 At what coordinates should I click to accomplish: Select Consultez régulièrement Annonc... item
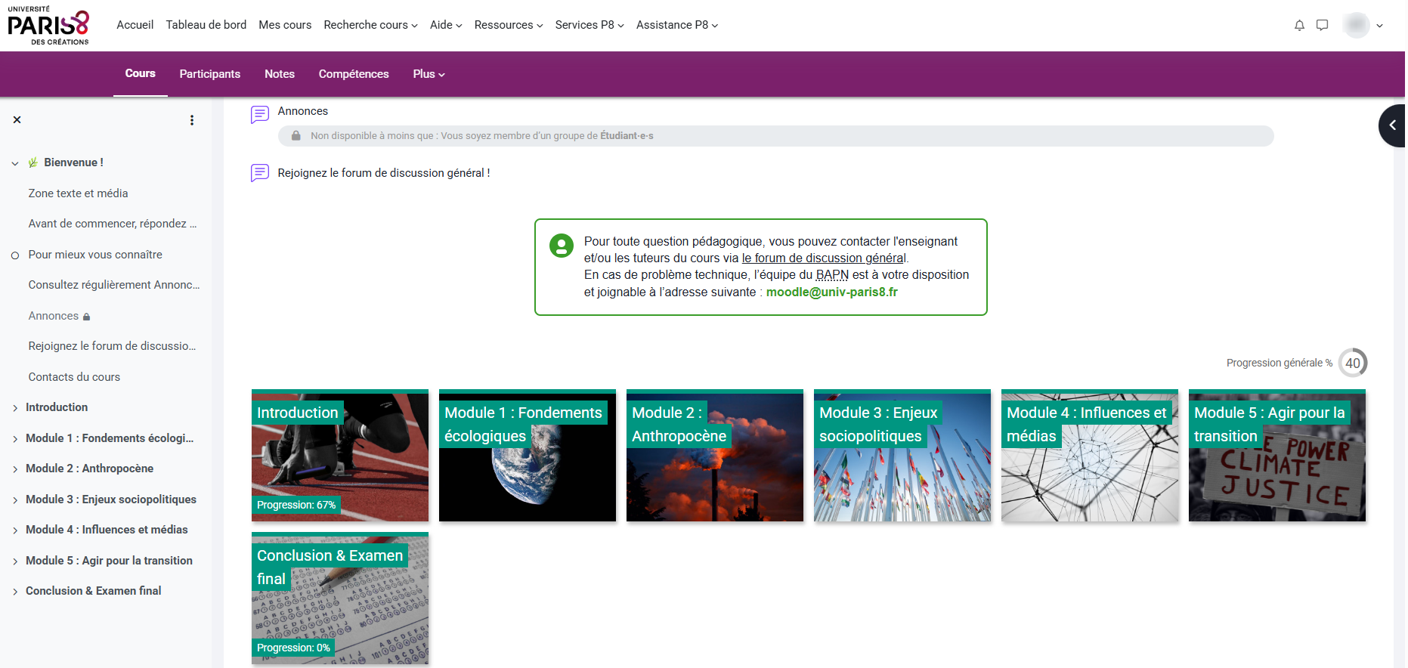pyautogui.click(x=114, y=285)
